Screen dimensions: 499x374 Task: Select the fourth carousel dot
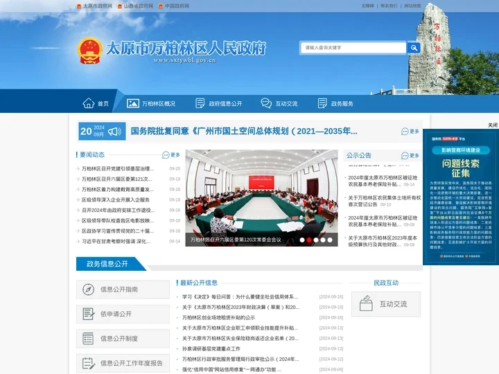(323, 240)
